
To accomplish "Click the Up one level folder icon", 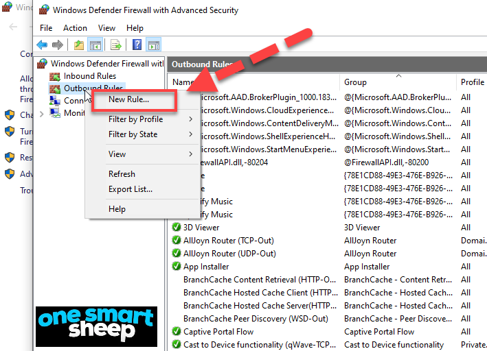I will (79, 45).
